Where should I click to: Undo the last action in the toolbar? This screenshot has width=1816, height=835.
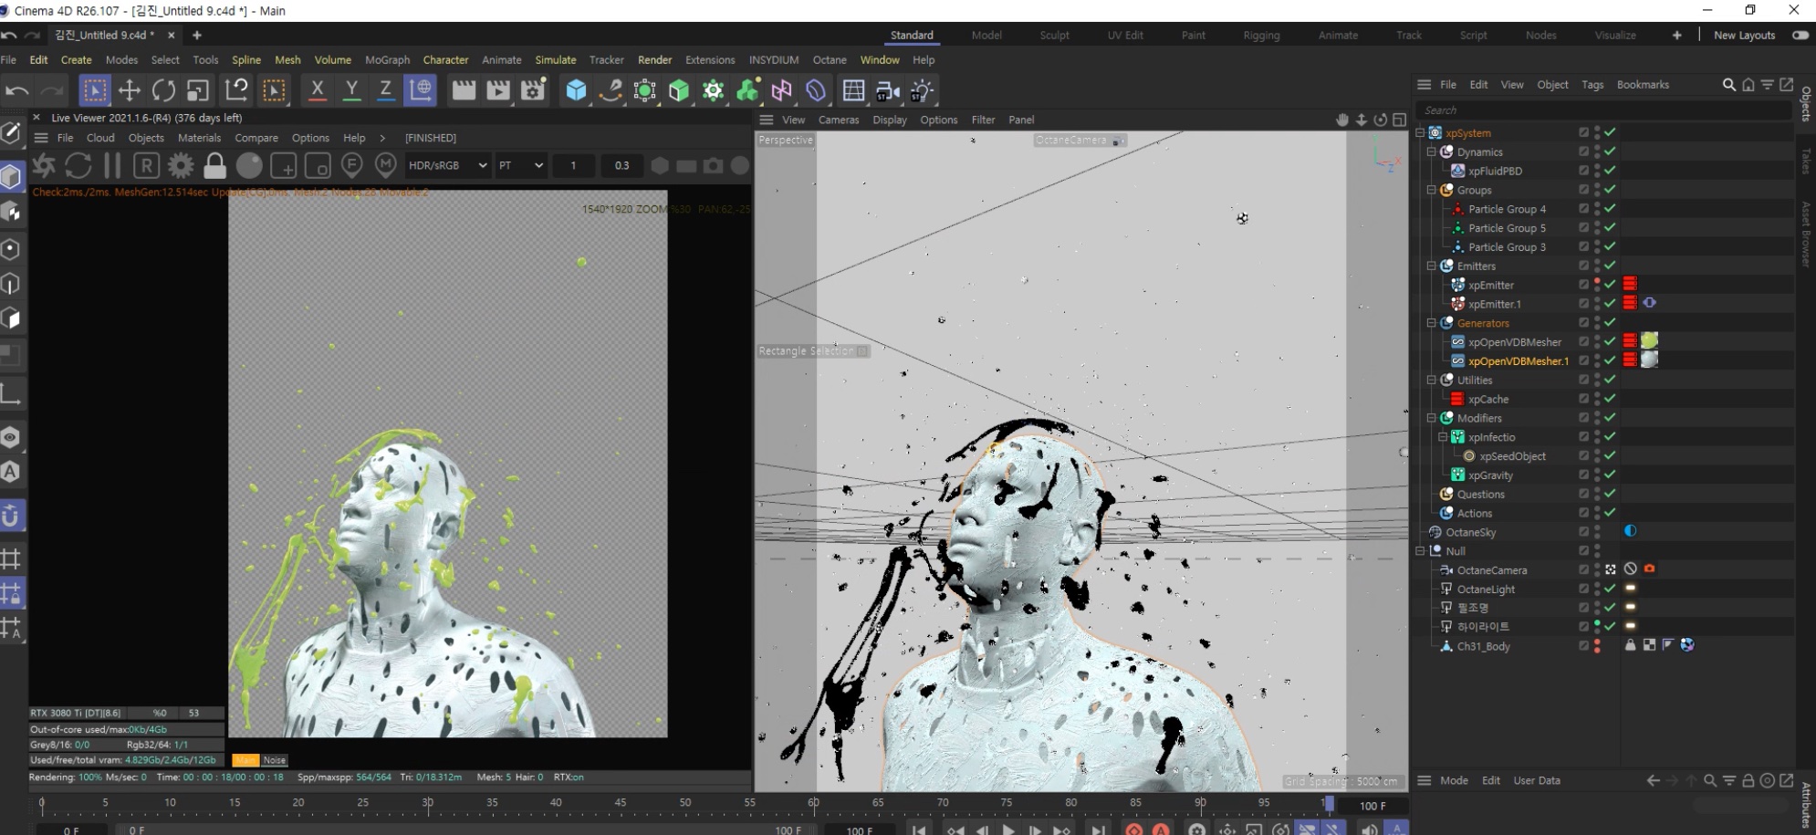[x=17, y=90]
